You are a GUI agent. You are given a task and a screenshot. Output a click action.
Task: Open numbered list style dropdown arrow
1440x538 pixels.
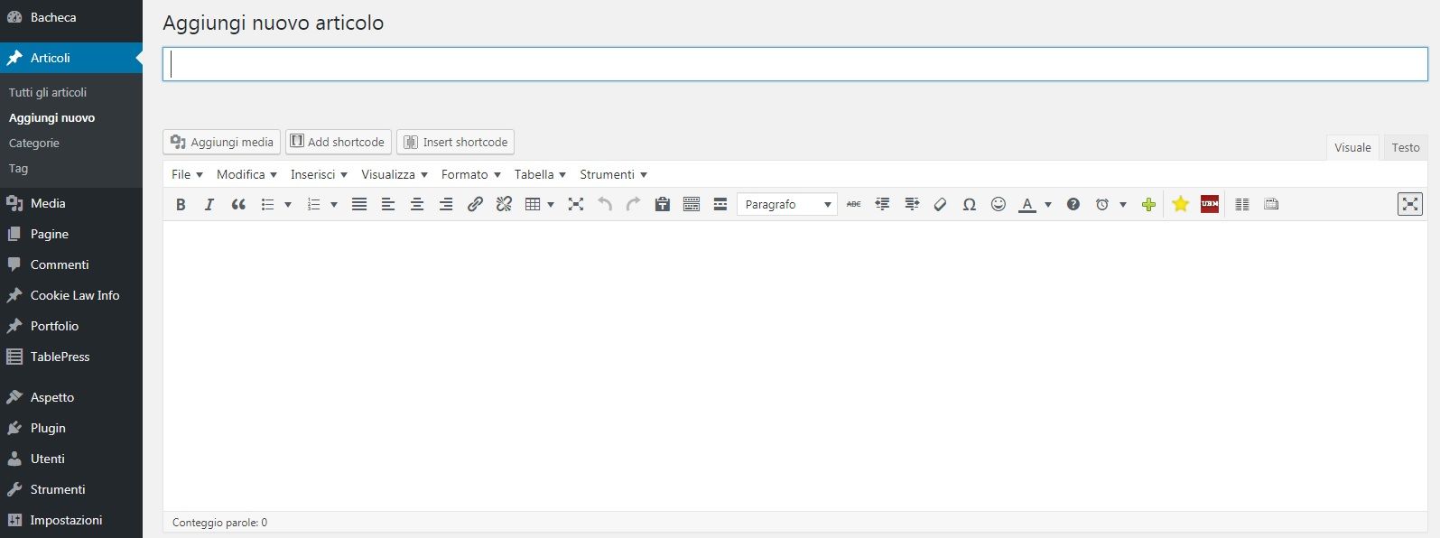[334, 204]
